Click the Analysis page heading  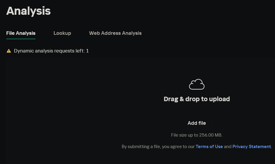click(x=28, y=11)
